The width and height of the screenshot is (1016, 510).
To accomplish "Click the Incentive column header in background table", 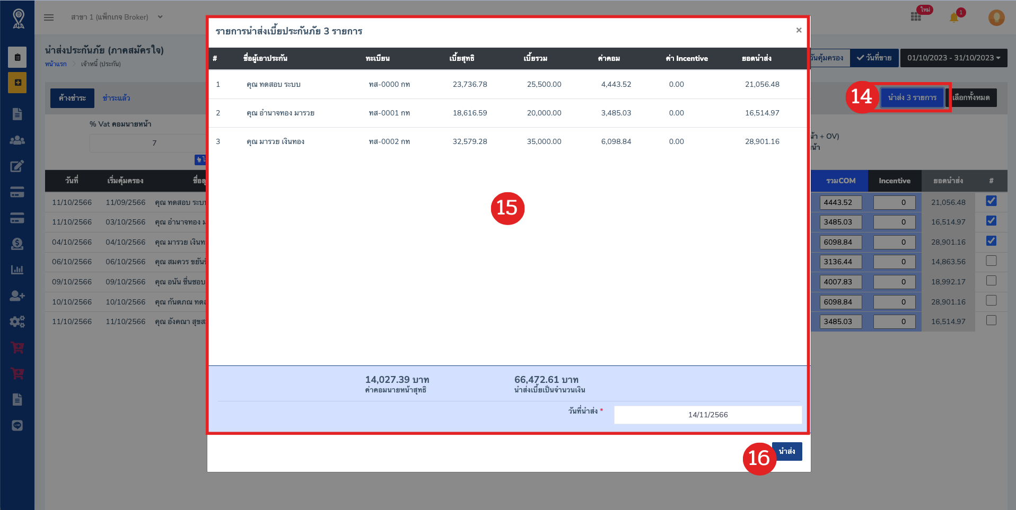I will (x=895, y=181).
